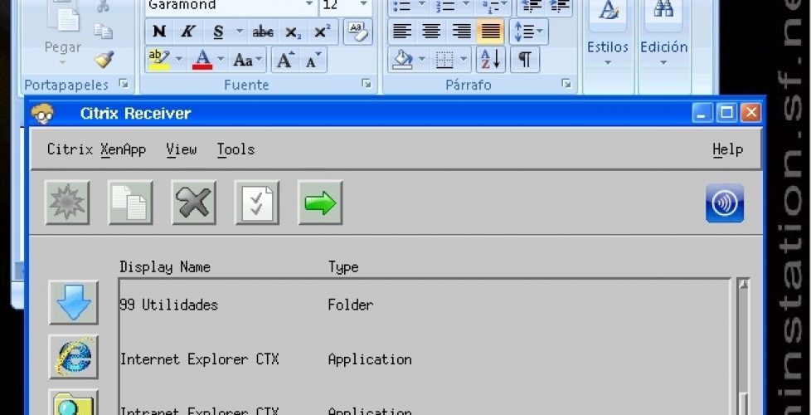Click the X Delete icon in Citrix toolbar
This screenshot has width=811, height=415.
click(193, 203)
